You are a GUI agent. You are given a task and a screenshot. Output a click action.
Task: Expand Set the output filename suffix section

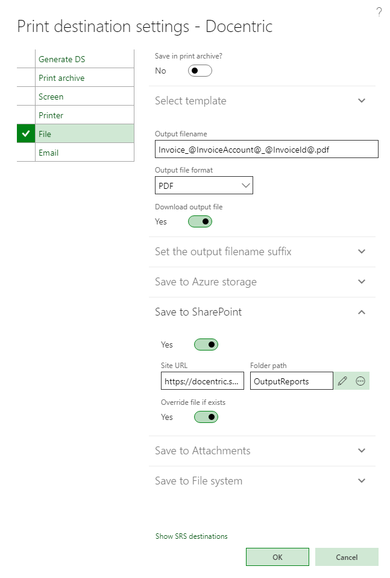[362, 252]
